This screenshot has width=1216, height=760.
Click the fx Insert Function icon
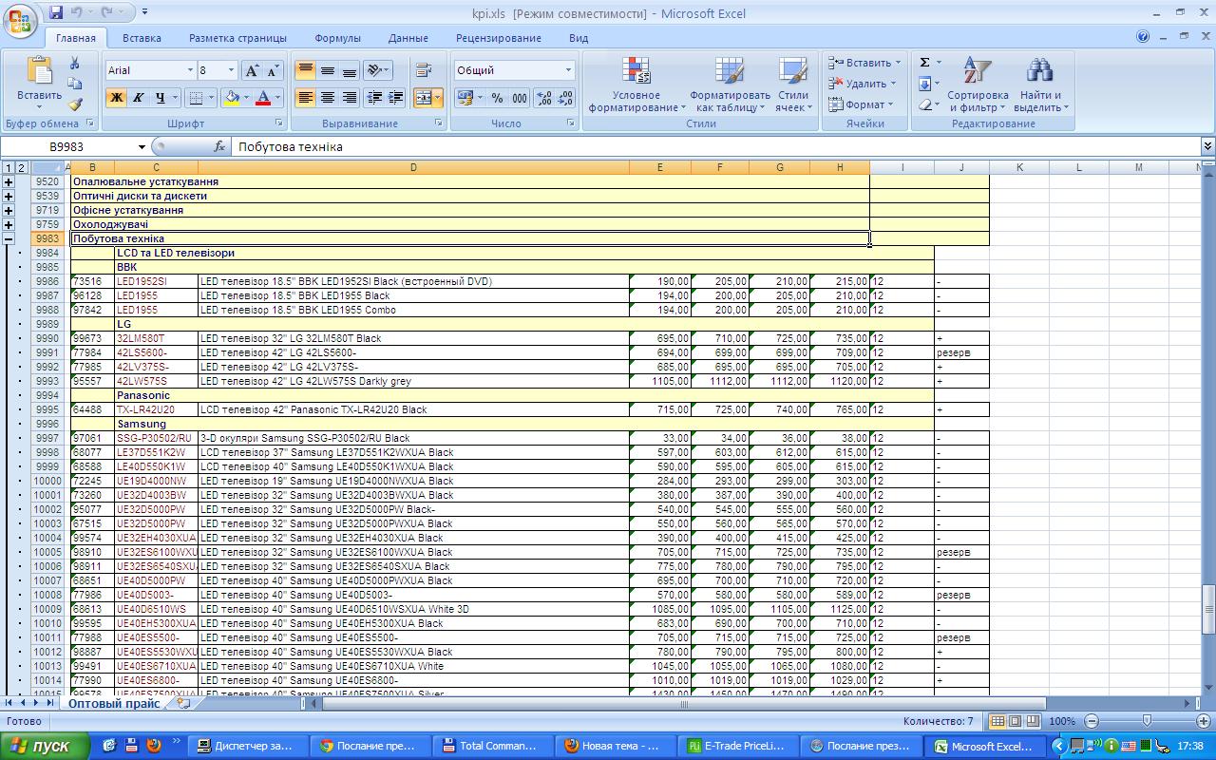coord(219,147)
